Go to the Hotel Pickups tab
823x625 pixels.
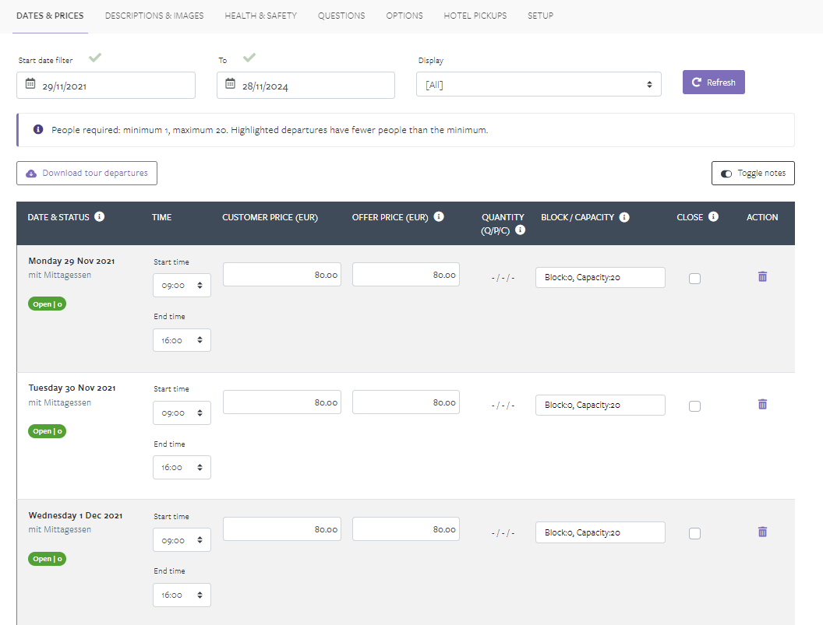475,16
